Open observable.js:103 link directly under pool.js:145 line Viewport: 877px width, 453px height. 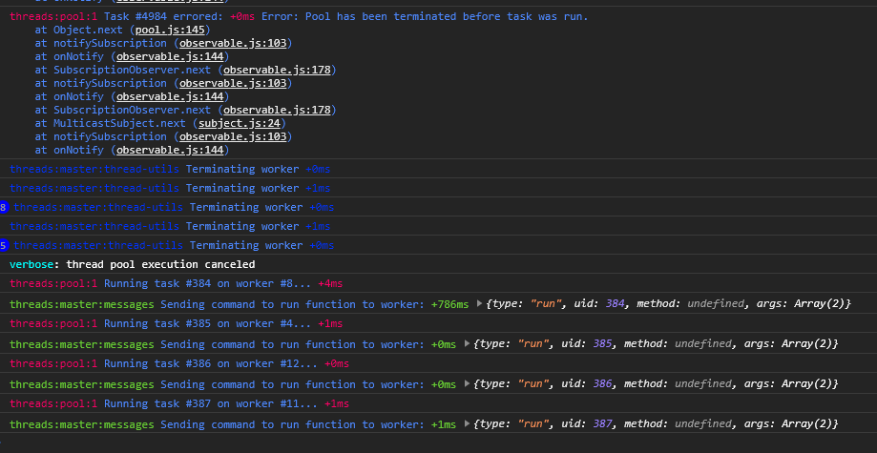tap(233, 43)
